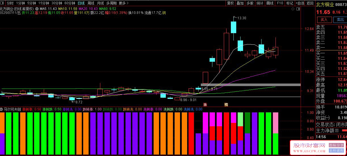This screenshot has height=156, width=347.
Task: Select the 30分钟 chart period
Action: 57,3
